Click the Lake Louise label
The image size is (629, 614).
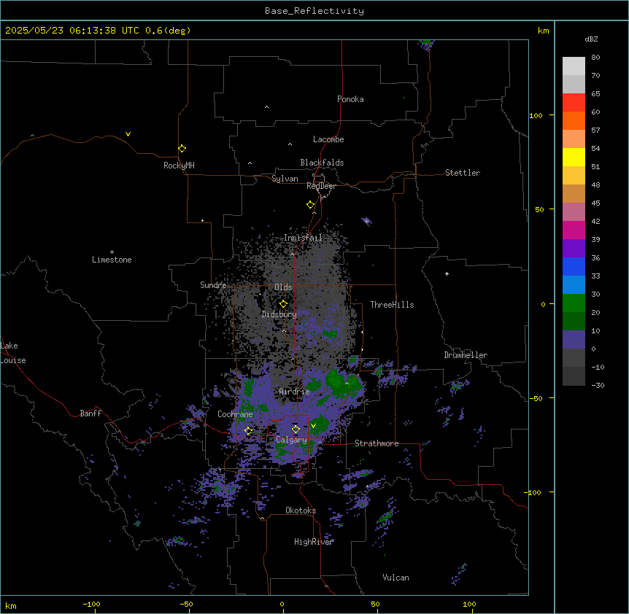point(13,353)
